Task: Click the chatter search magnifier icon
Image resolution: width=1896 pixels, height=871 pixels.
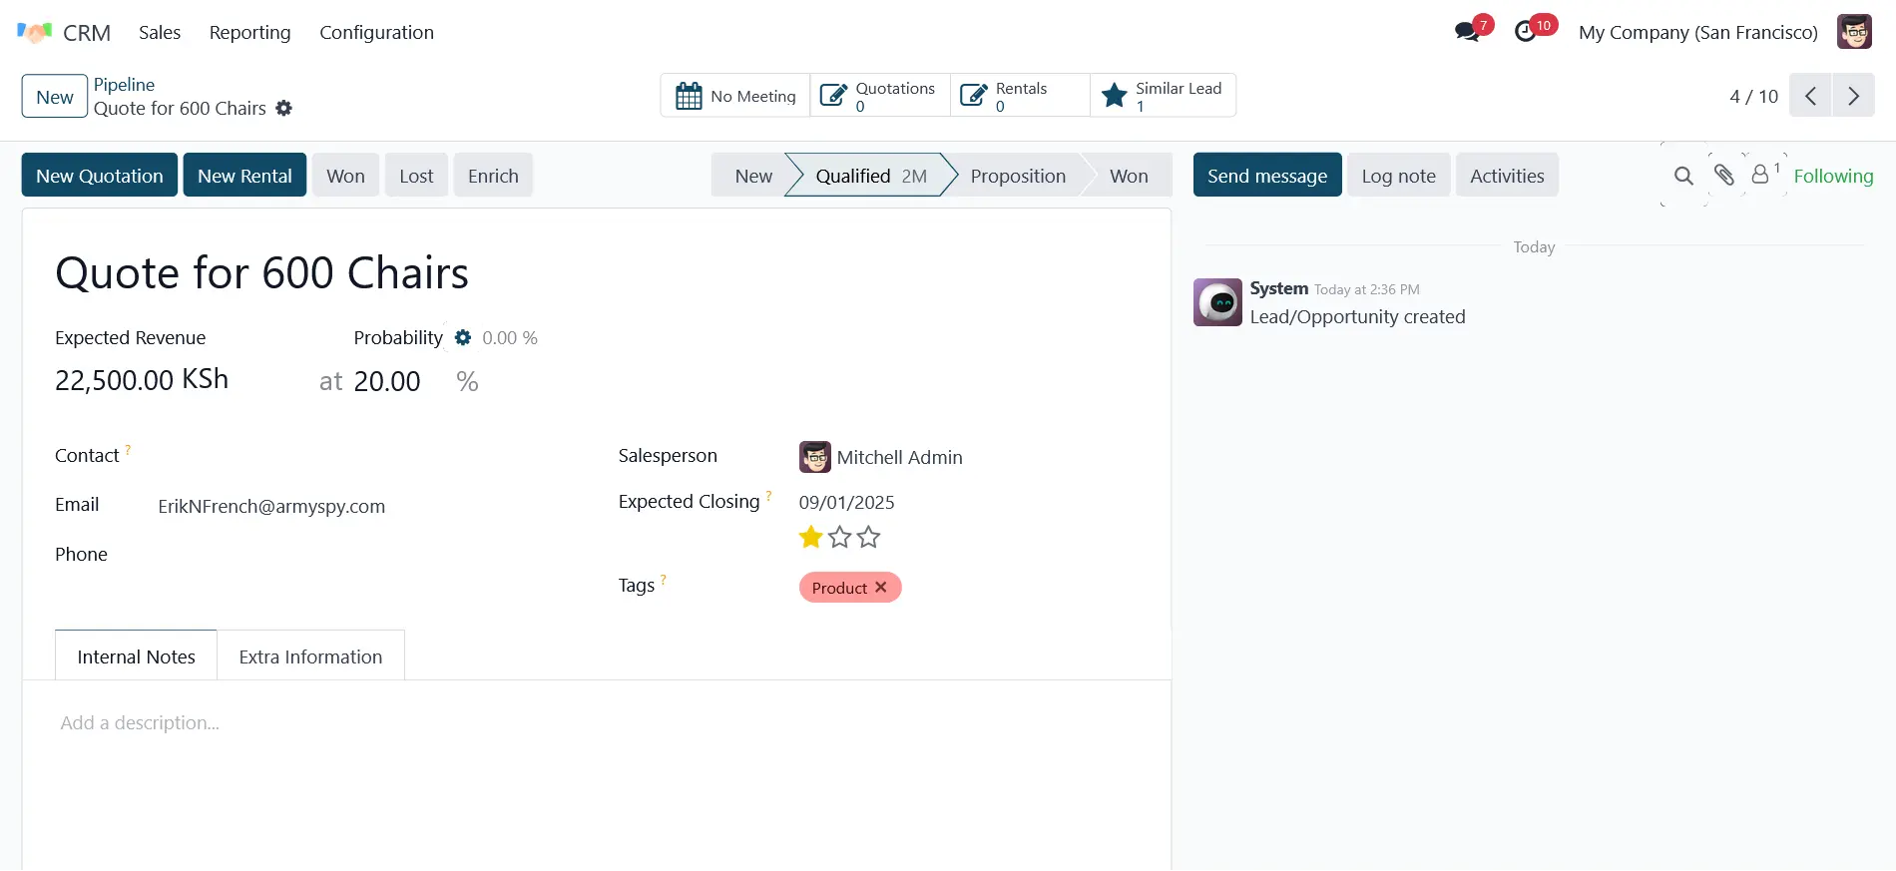Action: 1683,176
